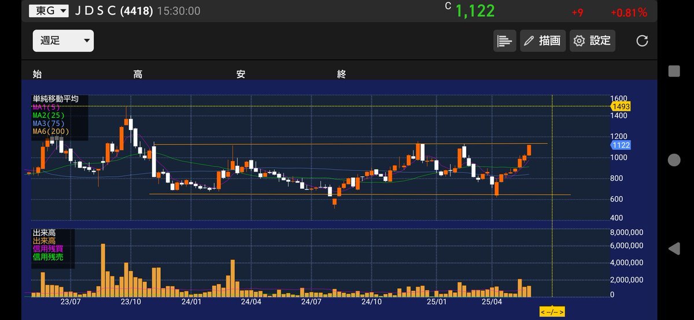This screenshot has height=320, width=694.
Task: Click the blue 1122 price tag on axis
Action: [x=620, y=145]
